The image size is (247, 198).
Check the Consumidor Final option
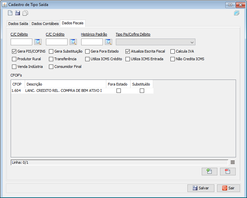(51, 67)
